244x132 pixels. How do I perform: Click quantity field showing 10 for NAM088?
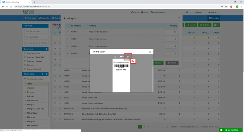(x=171, y=32)
